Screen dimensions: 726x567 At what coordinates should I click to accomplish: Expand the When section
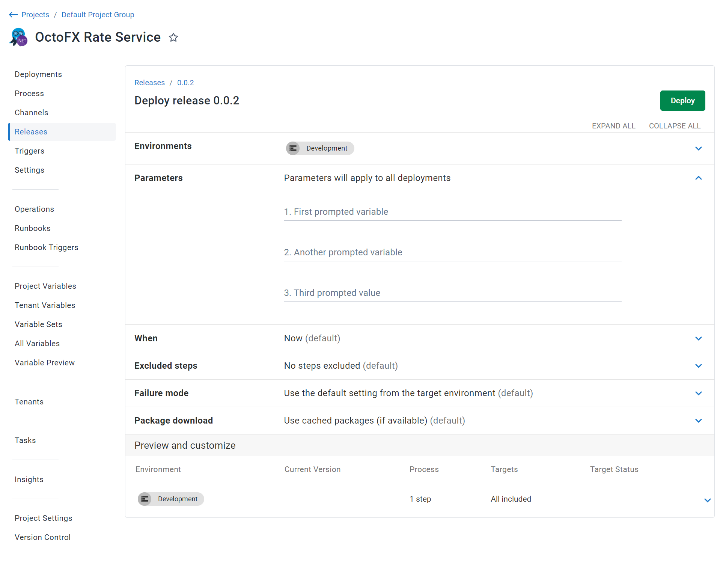click(x=698, y=338)
